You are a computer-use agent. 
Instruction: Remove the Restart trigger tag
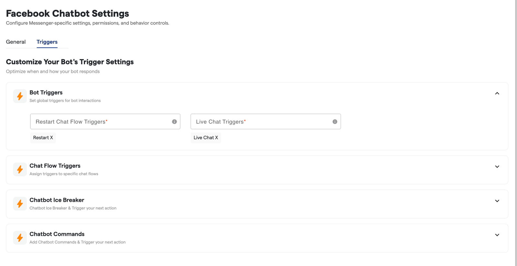51,138
